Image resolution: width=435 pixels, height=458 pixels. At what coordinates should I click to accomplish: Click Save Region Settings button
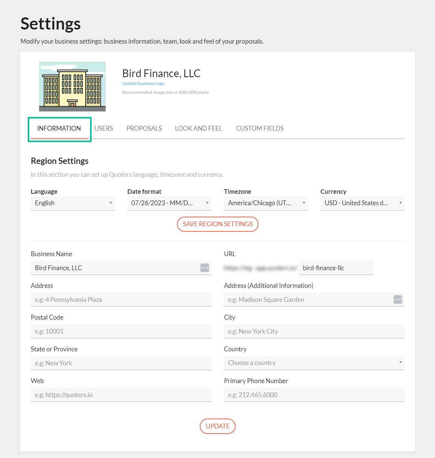[x=217, y=224]
